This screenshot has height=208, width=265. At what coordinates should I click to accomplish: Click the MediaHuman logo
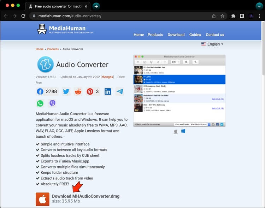(65, 29)
